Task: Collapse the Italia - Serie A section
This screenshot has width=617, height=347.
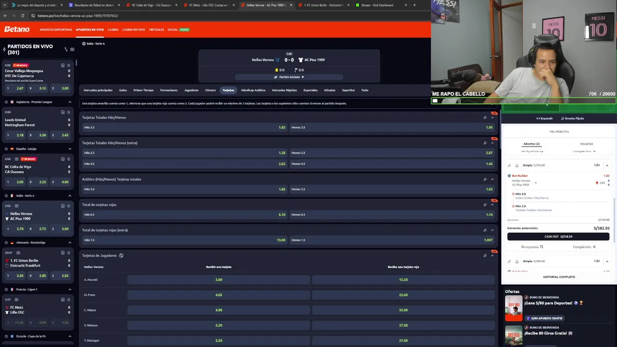Action: coord(69,196)
